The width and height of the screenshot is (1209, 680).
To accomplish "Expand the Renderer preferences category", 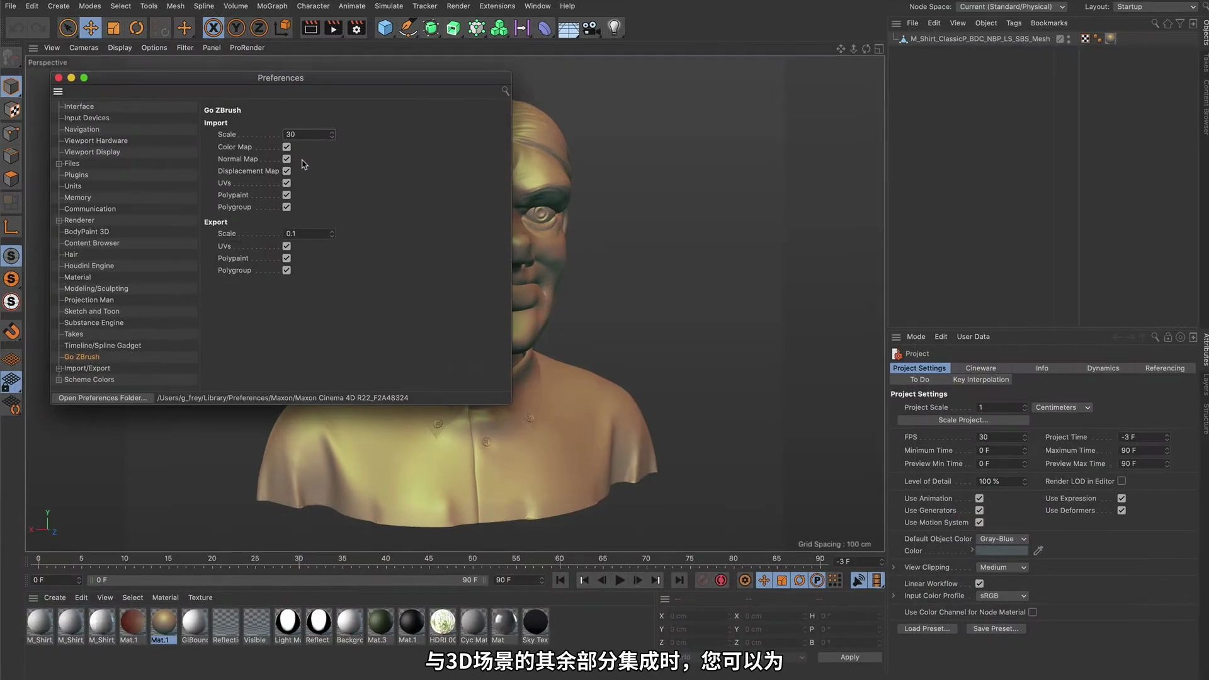I will [x=59, y=220].
